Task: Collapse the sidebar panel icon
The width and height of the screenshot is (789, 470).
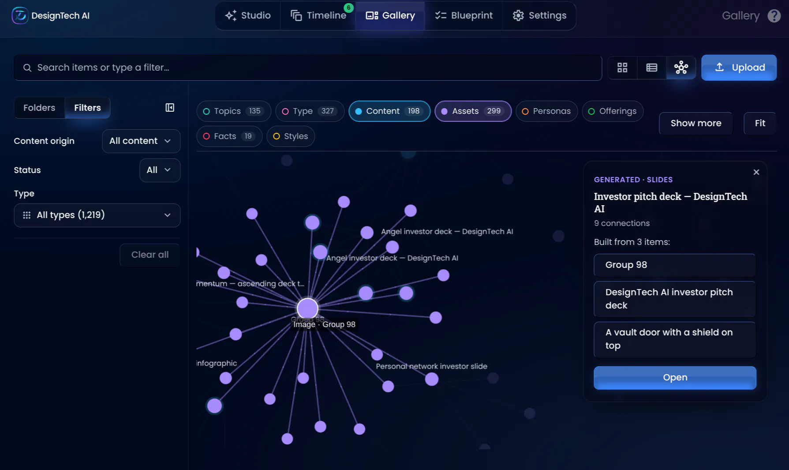Action: point(170,108)
